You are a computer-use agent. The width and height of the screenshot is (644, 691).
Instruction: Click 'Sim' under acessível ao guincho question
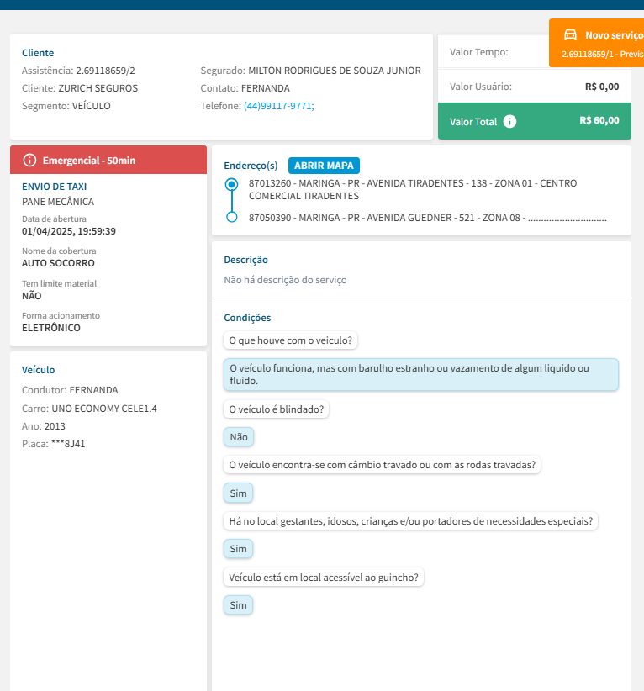(x=239, y=605)
